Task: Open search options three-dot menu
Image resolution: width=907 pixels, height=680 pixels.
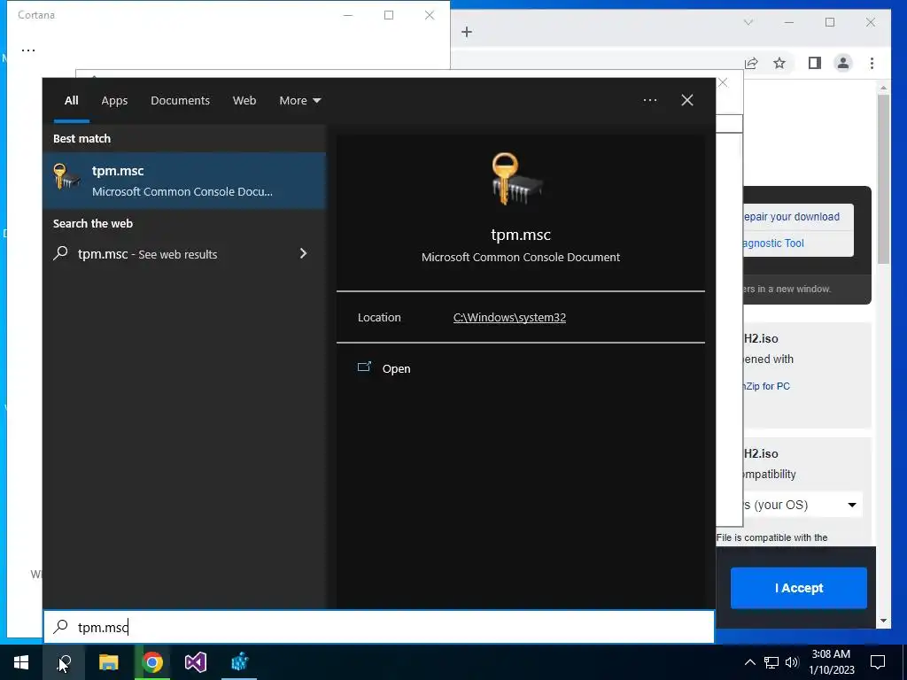Action: pos(649,100)
